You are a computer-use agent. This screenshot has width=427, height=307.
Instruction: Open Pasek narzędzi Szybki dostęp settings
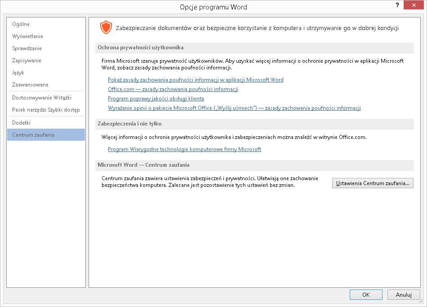pyautogui.click(x=46, y=110)
